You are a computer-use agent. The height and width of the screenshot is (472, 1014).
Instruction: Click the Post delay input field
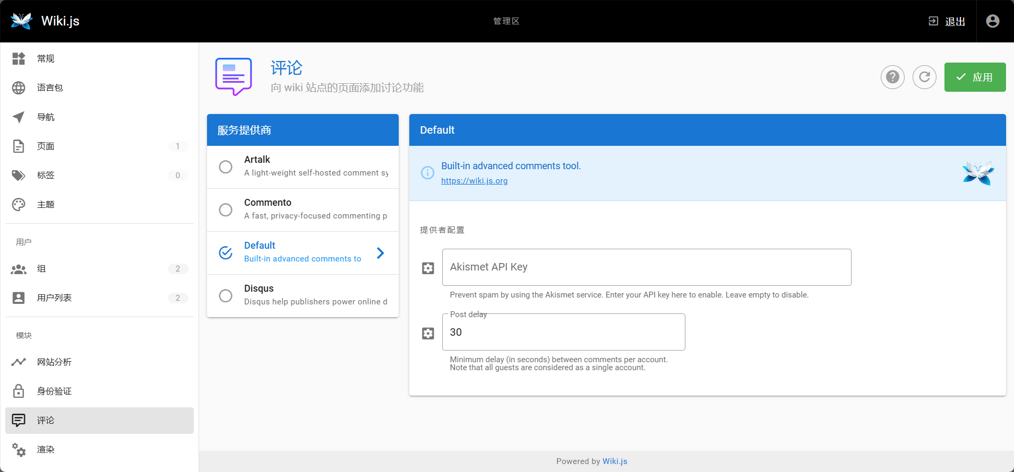coord(563,333)
